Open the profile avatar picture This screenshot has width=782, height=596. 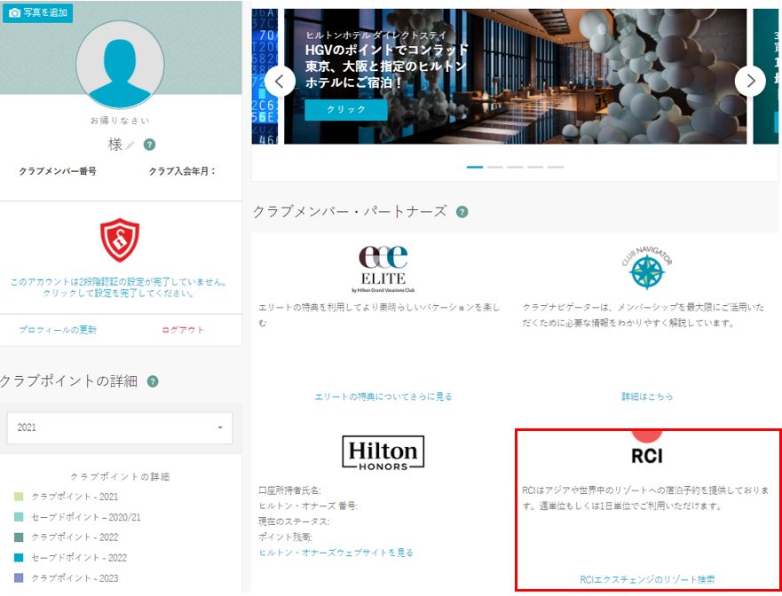coord(120,65)
